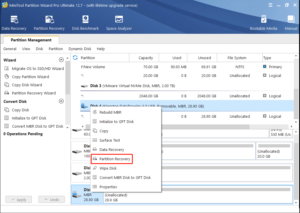Click the hamburger menu icon in the title bar
This screenshot has height=213, width=300.
click(x=271, y=5)
